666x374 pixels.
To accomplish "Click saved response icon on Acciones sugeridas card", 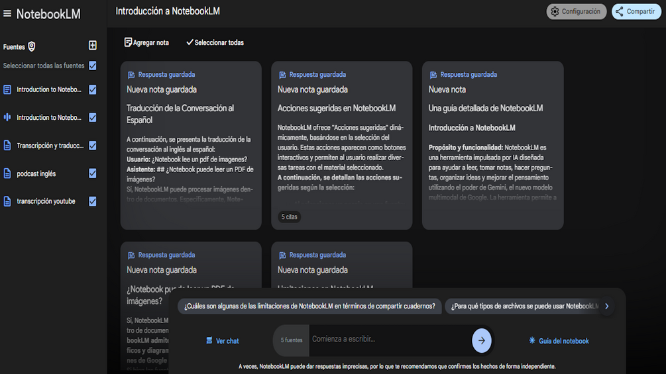I will [x=282, y=75].
